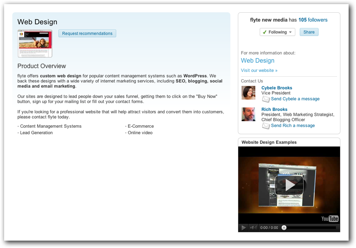Click envelope icon next to Send Cybele
This screenshot has height=248, width=356.
pos(266,99)
